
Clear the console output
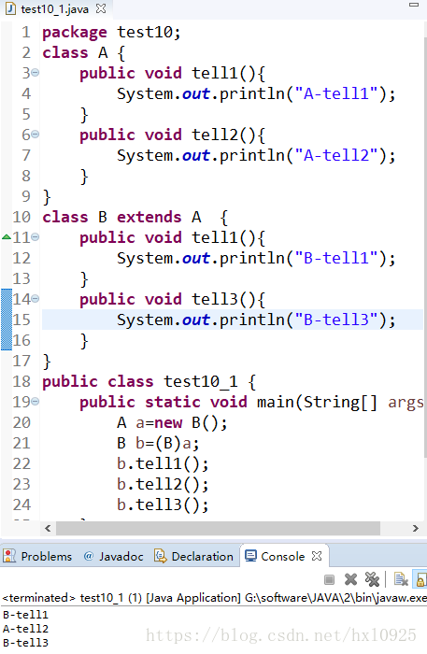(x=400, y=579)
